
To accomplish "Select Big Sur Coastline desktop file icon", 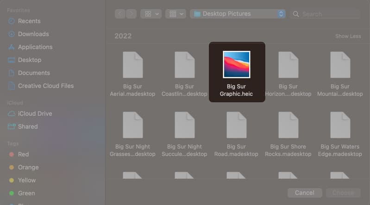I will (x=185, y=65).
